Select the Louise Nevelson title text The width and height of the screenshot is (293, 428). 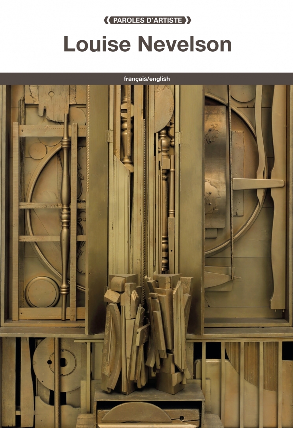tap(147, 44)
